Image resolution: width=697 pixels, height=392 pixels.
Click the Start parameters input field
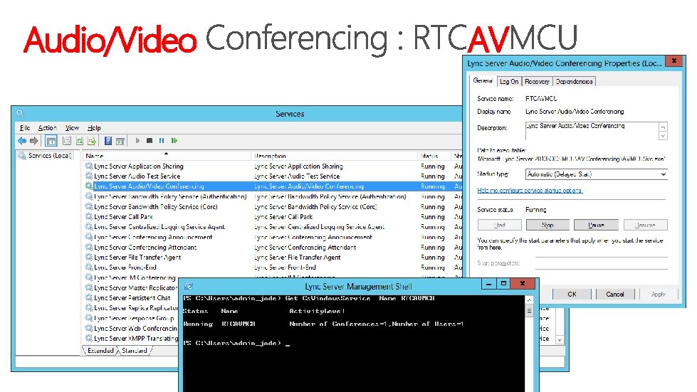(601, 263)
